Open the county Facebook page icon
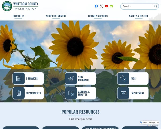This screenshot has width=161, height=129. [x=96, y=6]
